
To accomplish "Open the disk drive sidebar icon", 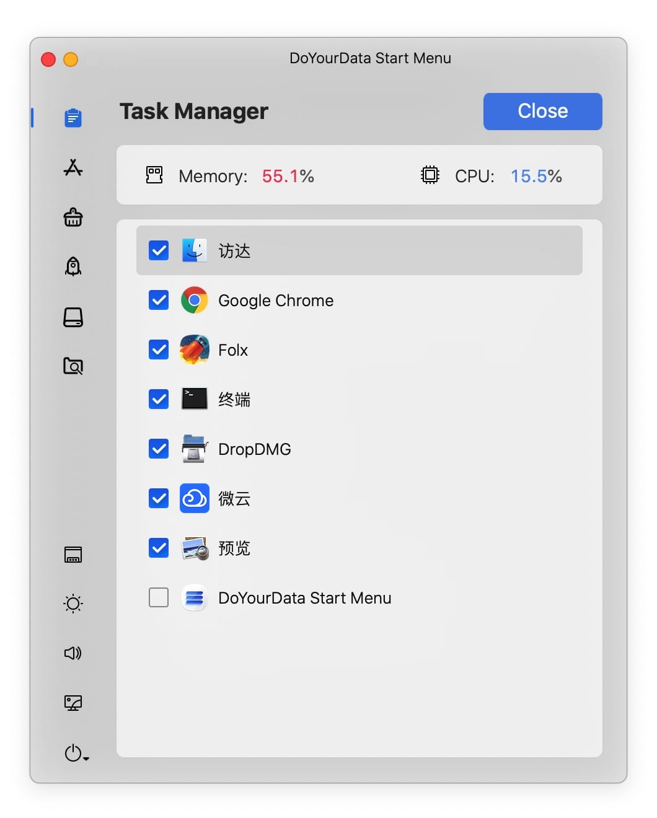I will (73, 317).
